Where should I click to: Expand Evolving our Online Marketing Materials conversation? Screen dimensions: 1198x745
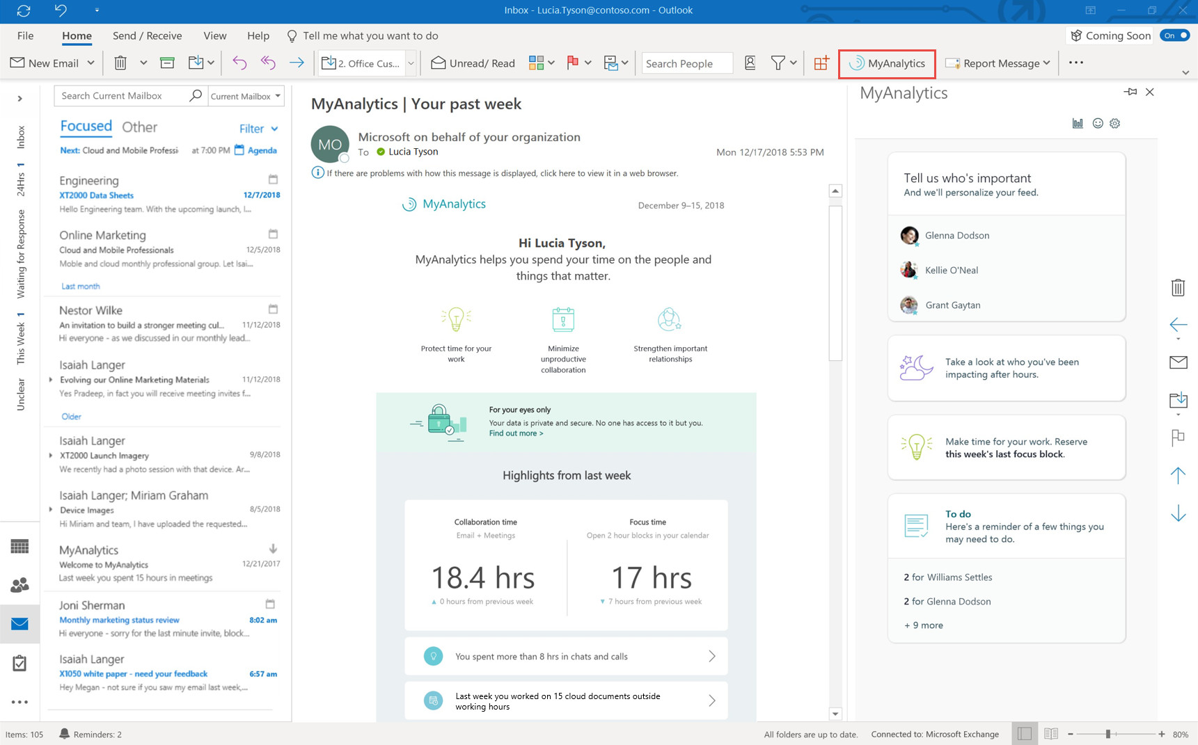click(50, 380)
